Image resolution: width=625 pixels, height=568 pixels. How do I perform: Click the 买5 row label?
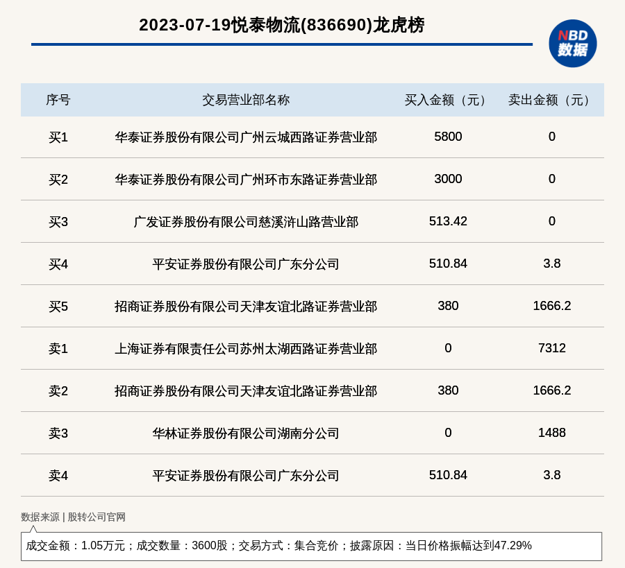coord(58,307)
